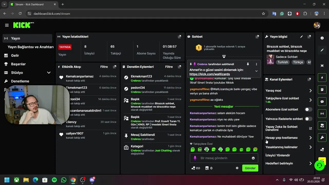Click the Türkçe tag chip
This screenshot has height=185, width=329.
tap(298, 62)
